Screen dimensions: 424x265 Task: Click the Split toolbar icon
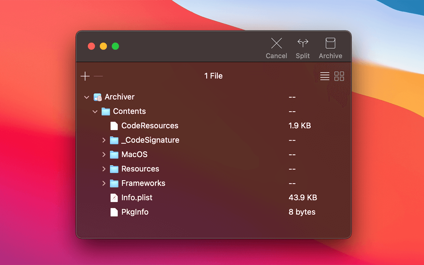tap(303, 43)
